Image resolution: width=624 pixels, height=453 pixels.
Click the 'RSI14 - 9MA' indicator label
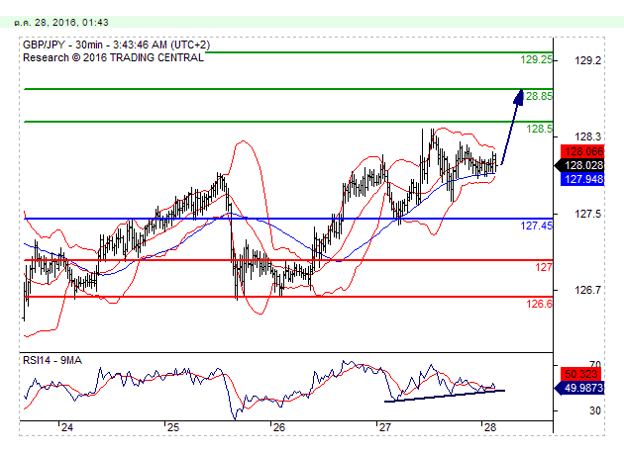click(52, 360)
